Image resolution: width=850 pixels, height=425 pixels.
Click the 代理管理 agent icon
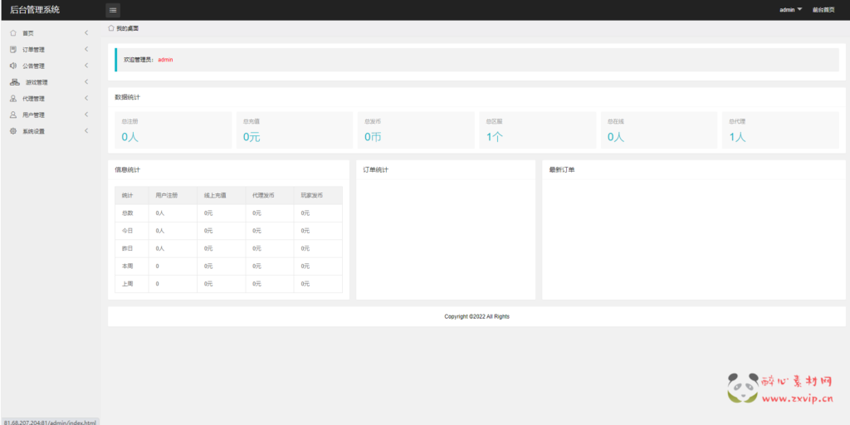tap(13, 99)
